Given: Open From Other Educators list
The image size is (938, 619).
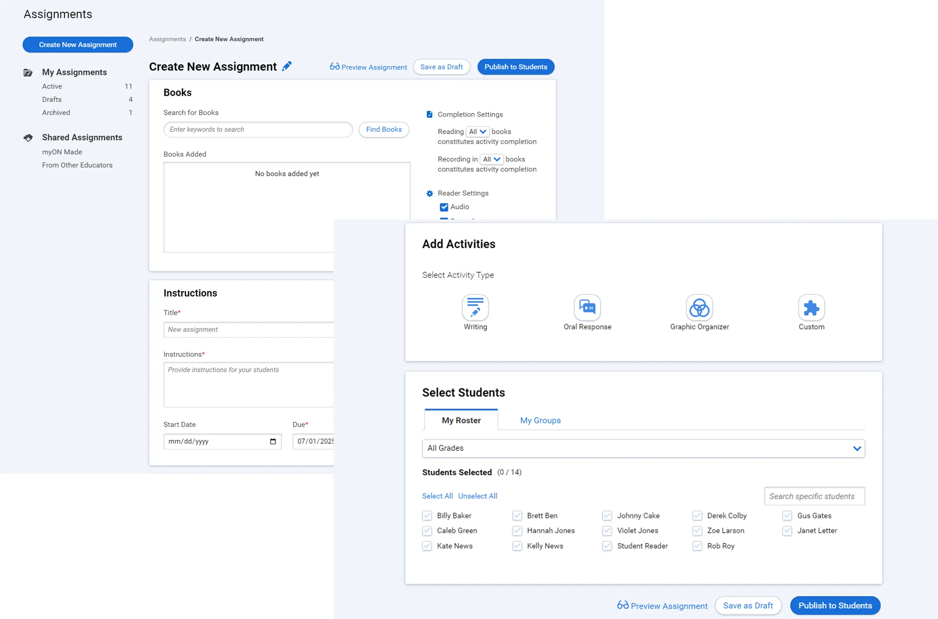Looking at the screenshot, I should pyautogui.click(x=77, y=165).
